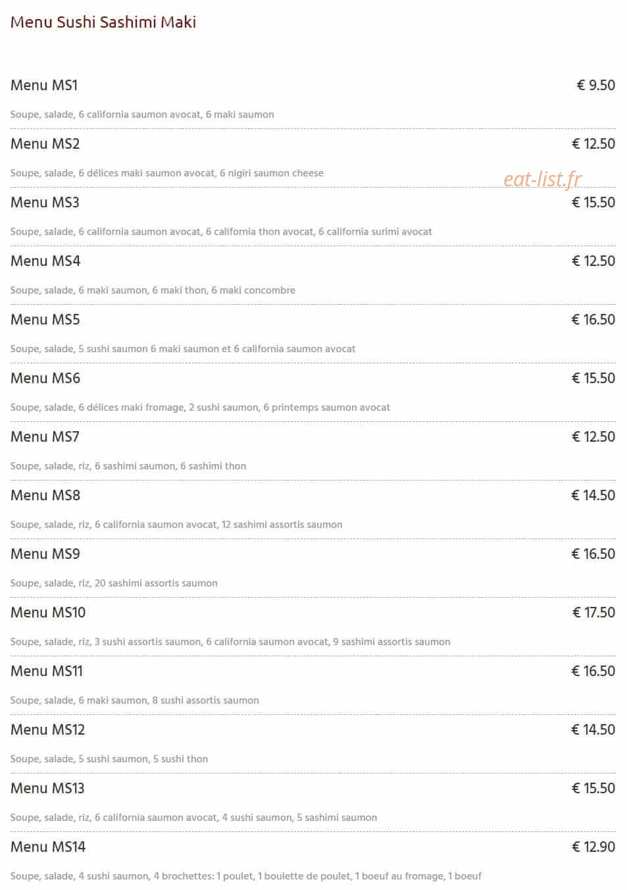The image size is (627, 890).
Task: Choose Menu MS4 item
Action: (x=45, y=261)
